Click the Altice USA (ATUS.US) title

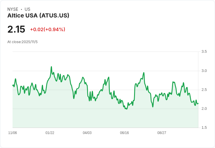tap(38, 15)
